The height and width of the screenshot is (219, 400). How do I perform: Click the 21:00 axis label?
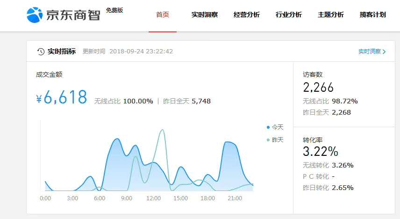coord(235,198)
